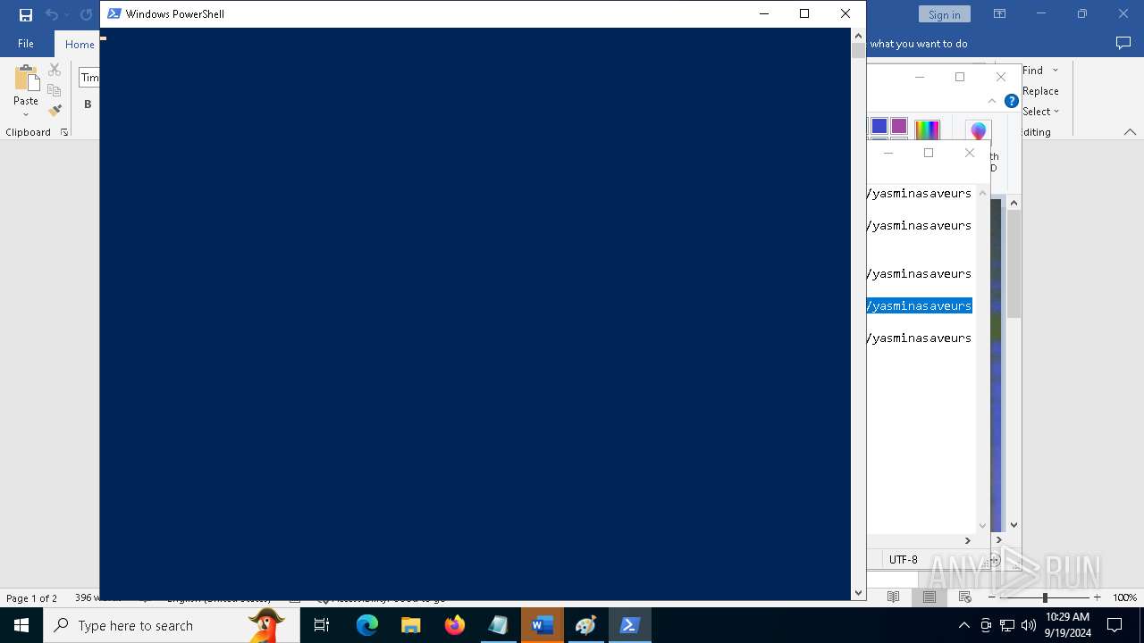The image size is (1144, 643).
Task: Open the volume control in system tray
Action: 1029,625
